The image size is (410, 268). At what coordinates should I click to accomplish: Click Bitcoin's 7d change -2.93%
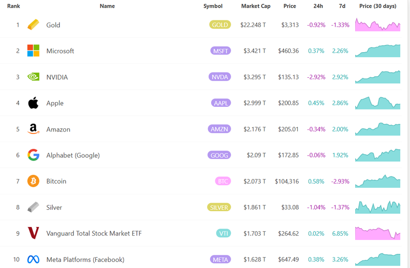340,182
